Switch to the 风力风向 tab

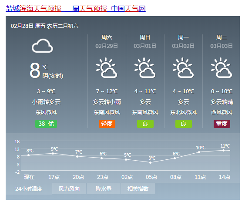pyautogui.click(x=69, y=189)
